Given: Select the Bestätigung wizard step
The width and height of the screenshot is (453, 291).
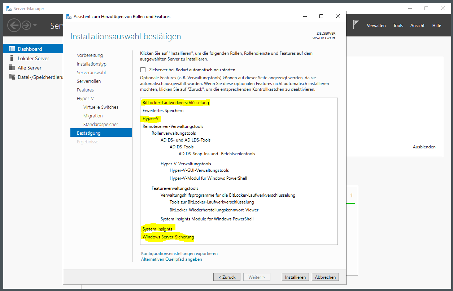Looking at the screenshot, I should click(x=101, y=133).
